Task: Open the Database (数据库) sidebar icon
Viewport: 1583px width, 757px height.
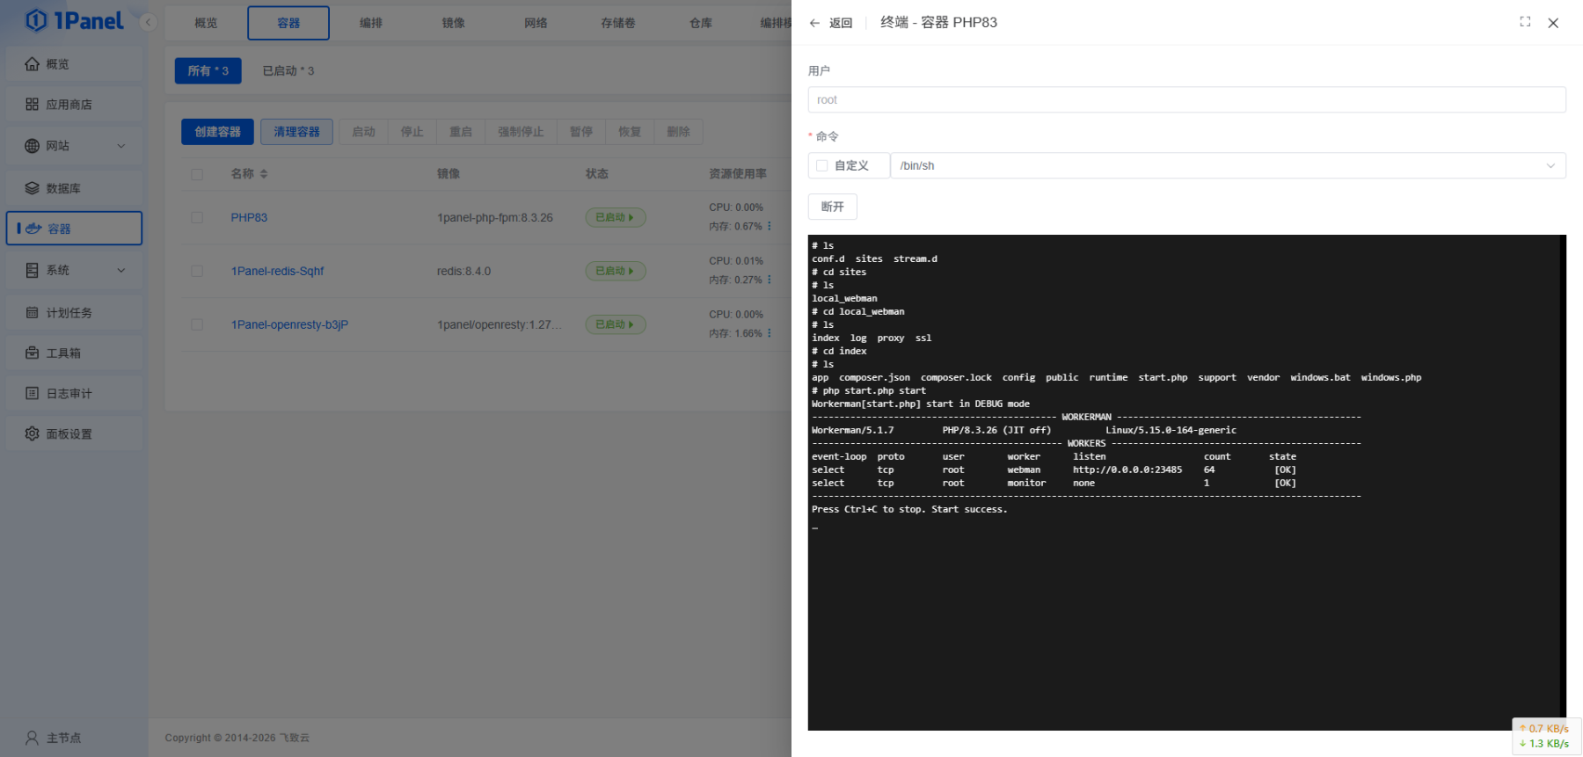Action: click(33, 188)
